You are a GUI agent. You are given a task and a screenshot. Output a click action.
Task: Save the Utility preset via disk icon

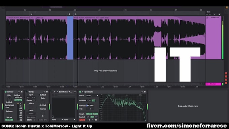pos(47,92)
